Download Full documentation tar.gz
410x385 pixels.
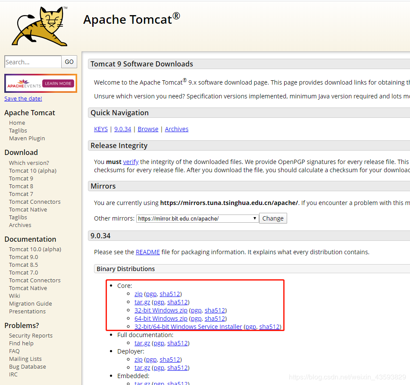click(x=142, y=343)
